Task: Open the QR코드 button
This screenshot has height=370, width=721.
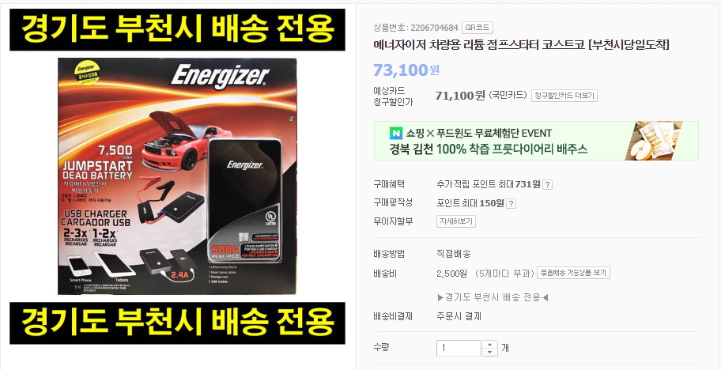Action: 477,28
